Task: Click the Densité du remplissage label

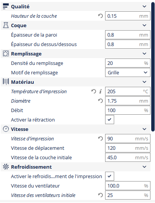Action: [37, 63]
